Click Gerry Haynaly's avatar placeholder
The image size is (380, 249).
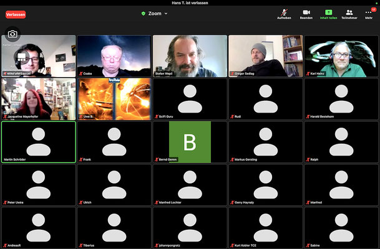coord(266,185)
